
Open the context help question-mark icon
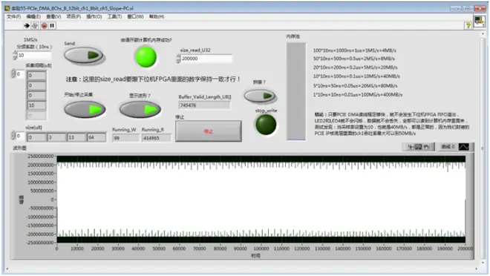[x=468, y=26]
